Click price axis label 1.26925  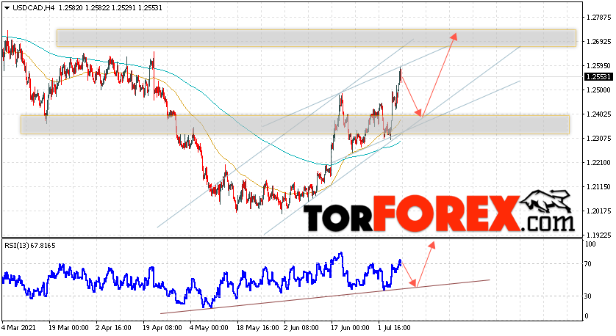pyautogui.click(x=598, y=41)
